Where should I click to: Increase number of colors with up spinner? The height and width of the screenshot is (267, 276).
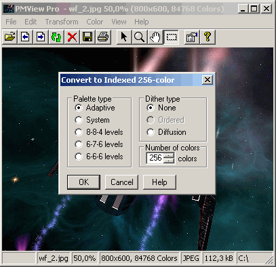click(169, 155)
